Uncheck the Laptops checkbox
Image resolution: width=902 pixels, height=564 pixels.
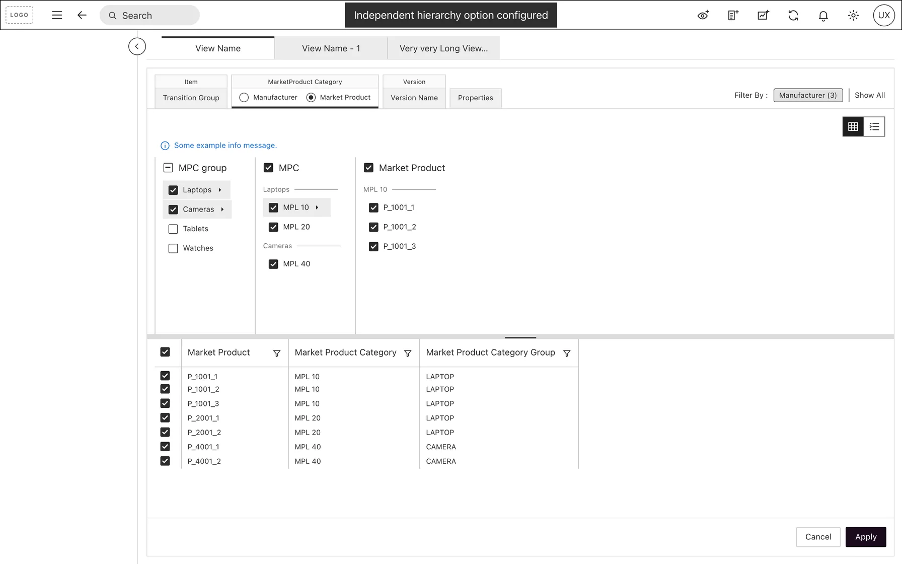(173, 190)
